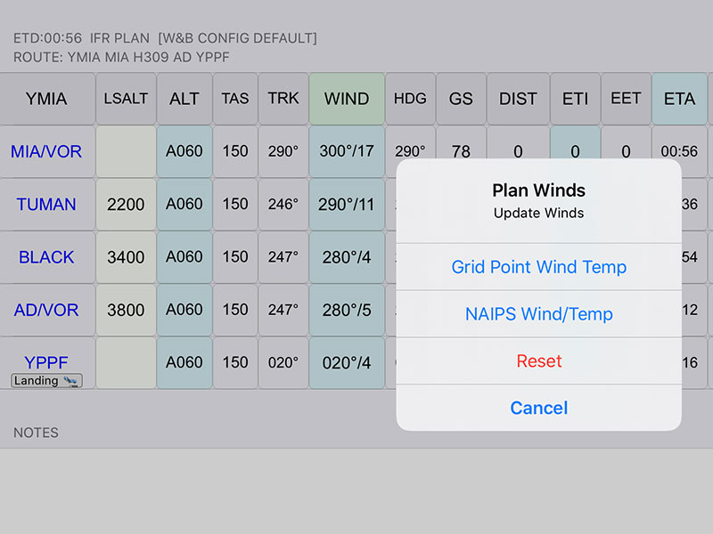Image resolution: width=713 pixels, height=534 pixels.
Task: Cancel the Plan Winds dialog
Action: coord(538,408)
